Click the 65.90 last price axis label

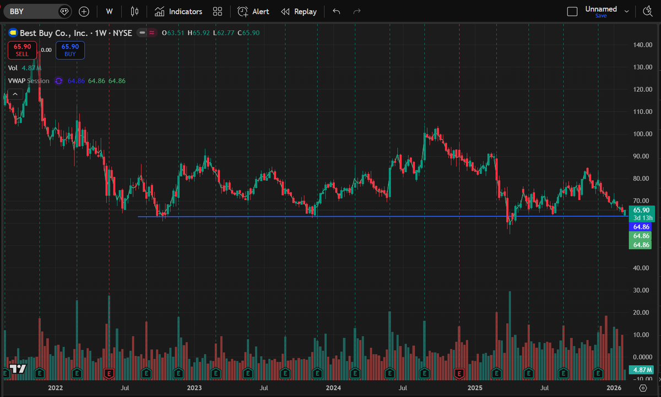click(x=641, y=210)
